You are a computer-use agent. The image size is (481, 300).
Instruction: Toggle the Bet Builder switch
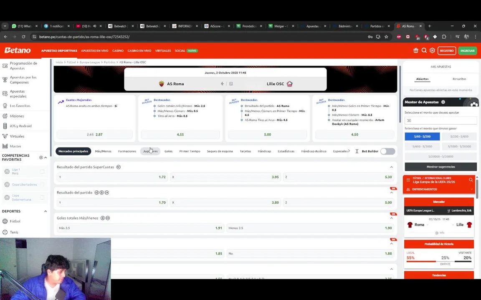tap(387, 151)
